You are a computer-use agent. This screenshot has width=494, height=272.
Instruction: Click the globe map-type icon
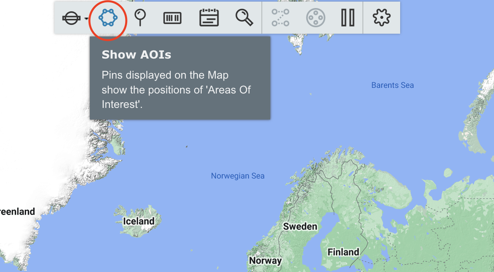click(x=72, y=18)
